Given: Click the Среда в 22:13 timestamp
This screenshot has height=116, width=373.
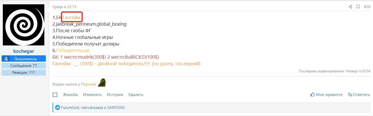Looking at the screenshot, I should (64, 7).
